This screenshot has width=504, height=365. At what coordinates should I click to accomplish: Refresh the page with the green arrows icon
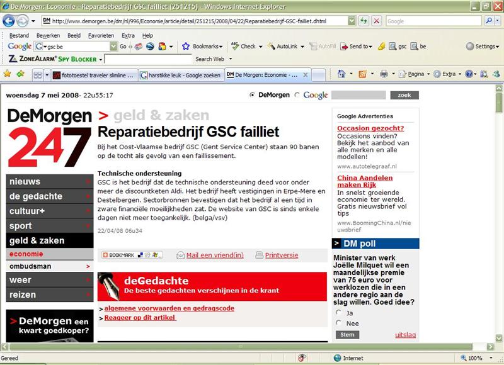click(364, 21)
